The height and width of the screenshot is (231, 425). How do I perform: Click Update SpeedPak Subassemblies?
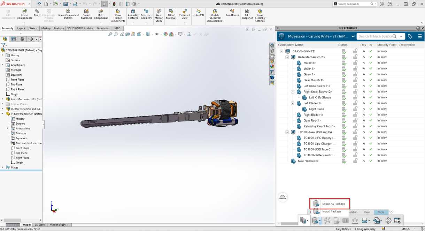point(215,16)
